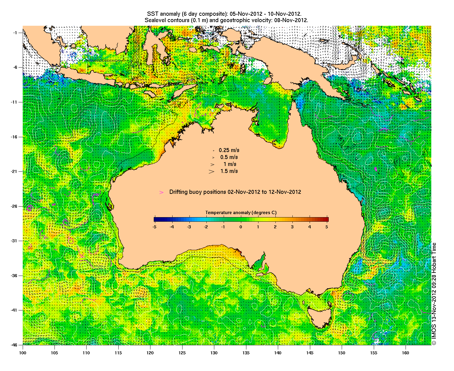Image resolution: width=454 pixels, height=371 pixels.
Task: Click the "1.5 m/s" legend label
Action: [229, 171]
